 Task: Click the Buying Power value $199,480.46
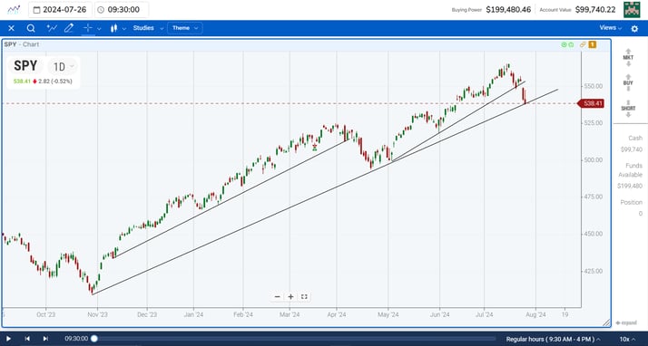(x=508, y=9)
